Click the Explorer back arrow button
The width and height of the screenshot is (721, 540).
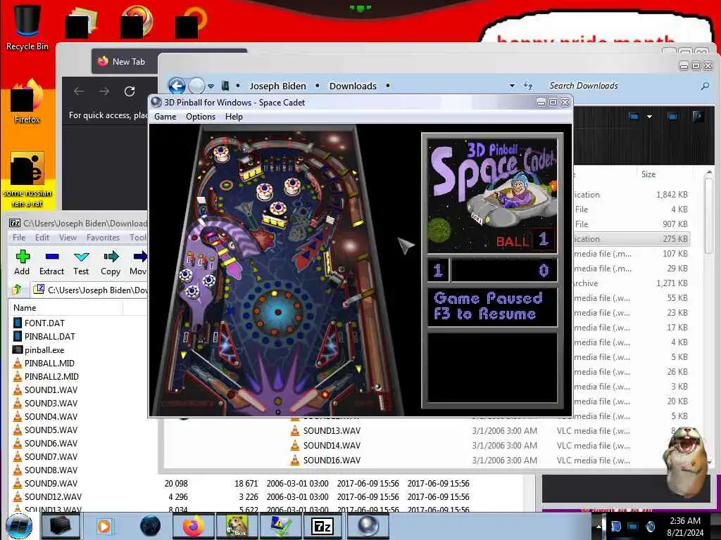pyautogui.click(x=177, y=86)
